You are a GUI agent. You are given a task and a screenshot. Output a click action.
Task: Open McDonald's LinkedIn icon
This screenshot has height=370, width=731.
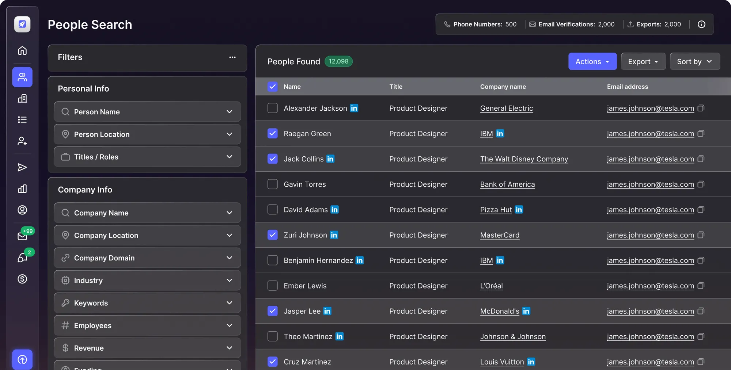(526, 311)
